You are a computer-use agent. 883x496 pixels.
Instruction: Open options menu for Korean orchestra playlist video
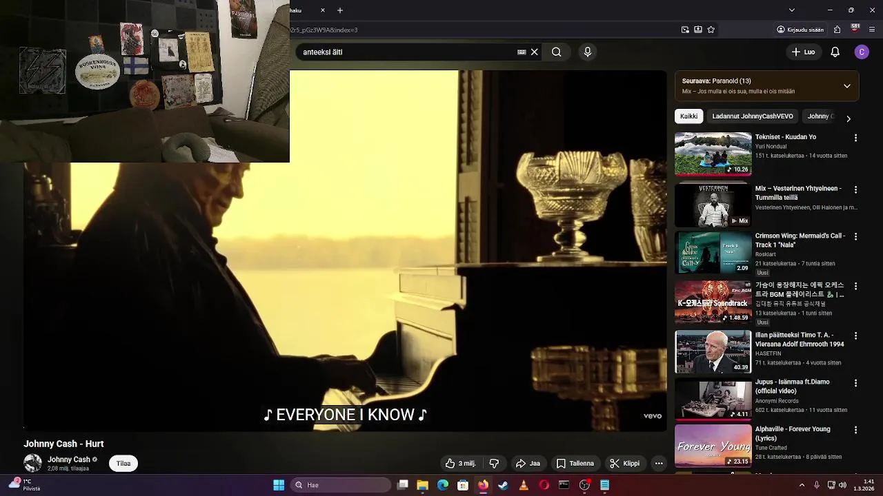[x=855, y=286]
